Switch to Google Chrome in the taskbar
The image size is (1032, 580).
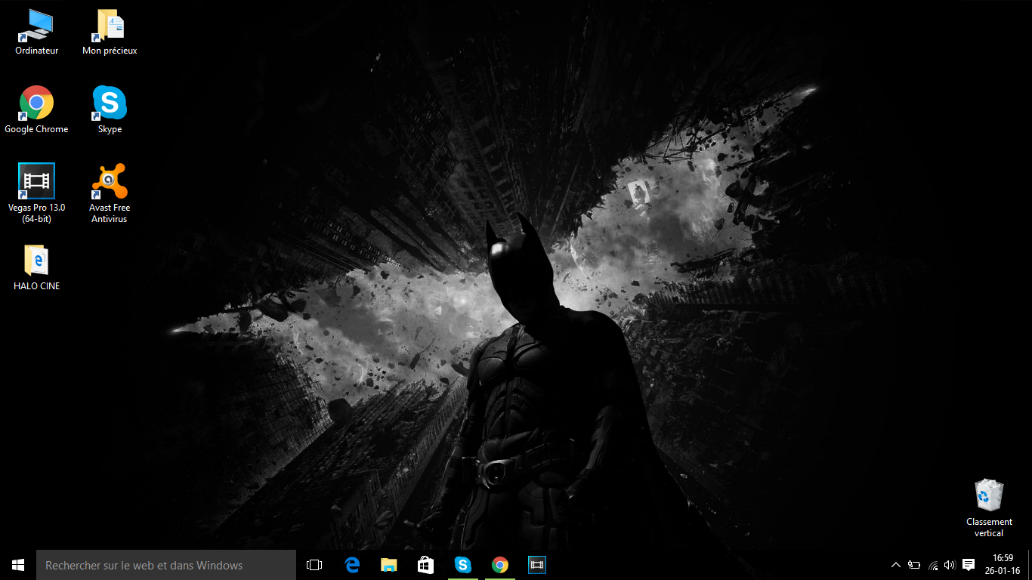(499, 565)
